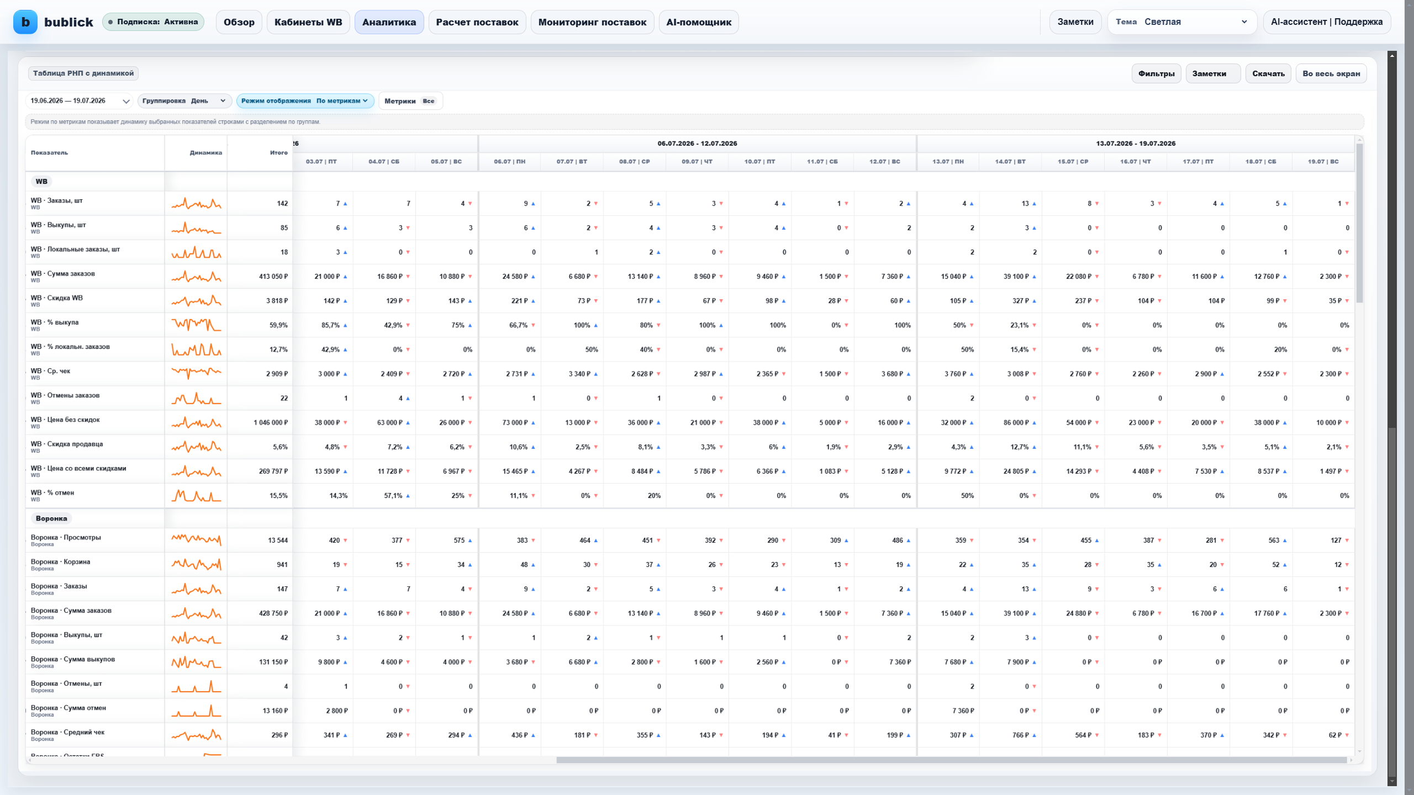The width and height of the screenshot is (1414, 795).
Task: Click the table's horizontal scrollbar thumb
Action: [x=951, y=760]
